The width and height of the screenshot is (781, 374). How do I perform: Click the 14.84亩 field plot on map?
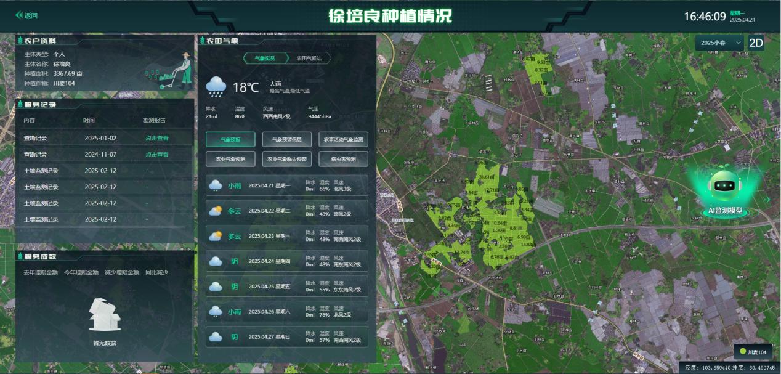[528, 245]
